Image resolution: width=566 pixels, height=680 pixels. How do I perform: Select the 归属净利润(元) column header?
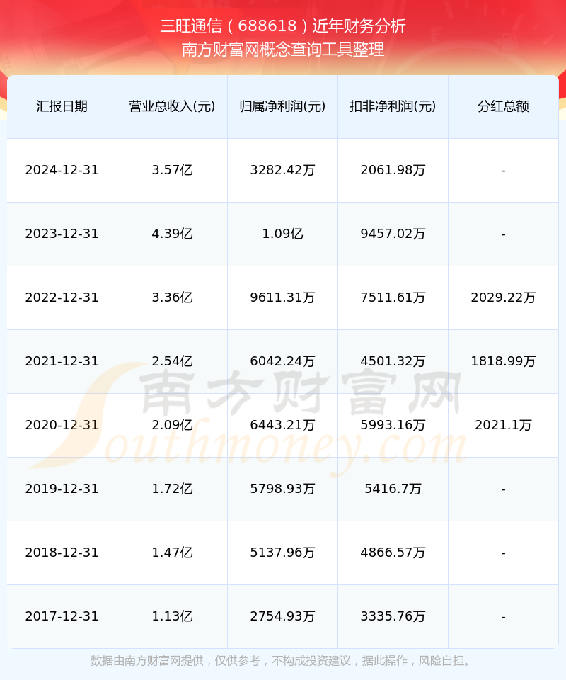(283, 106)
